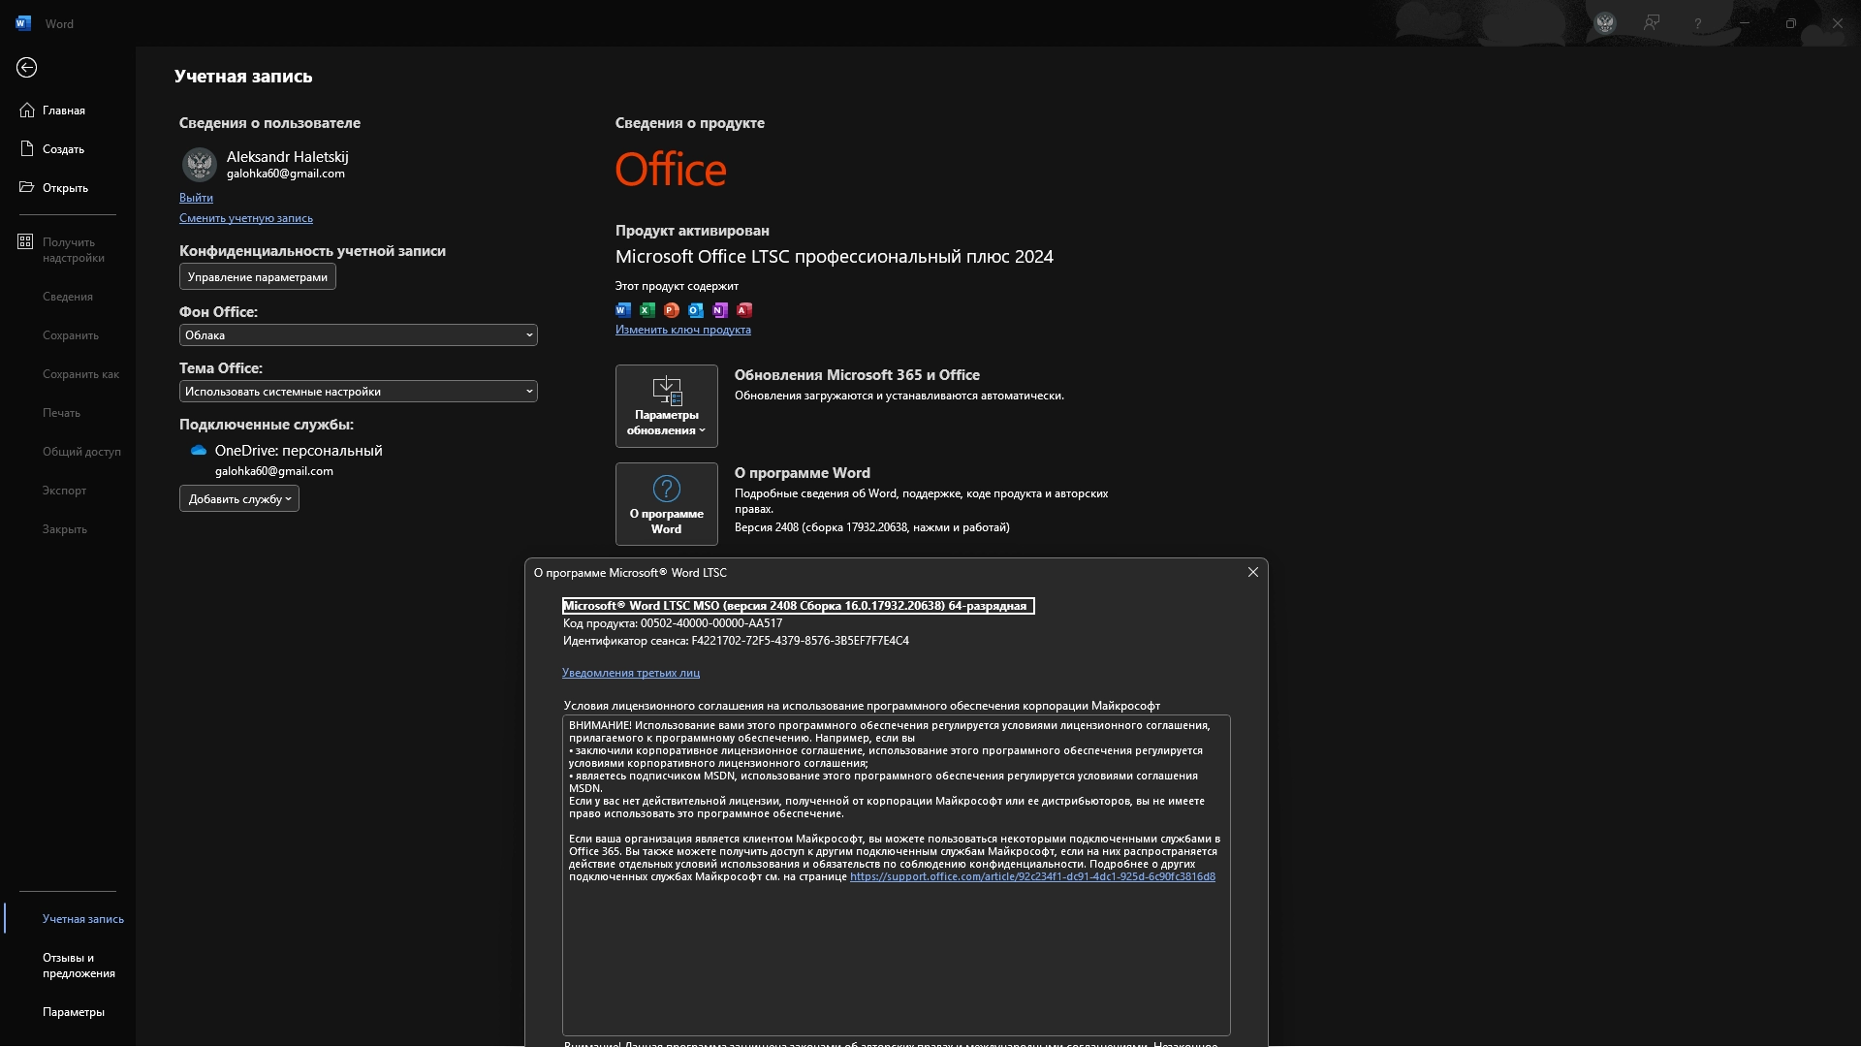Close the 'О программе Microsoft Word LTSC' dialog
Image resolution: width=1861 pixels, height=1047 pixels.
(x=1252, y=572)
